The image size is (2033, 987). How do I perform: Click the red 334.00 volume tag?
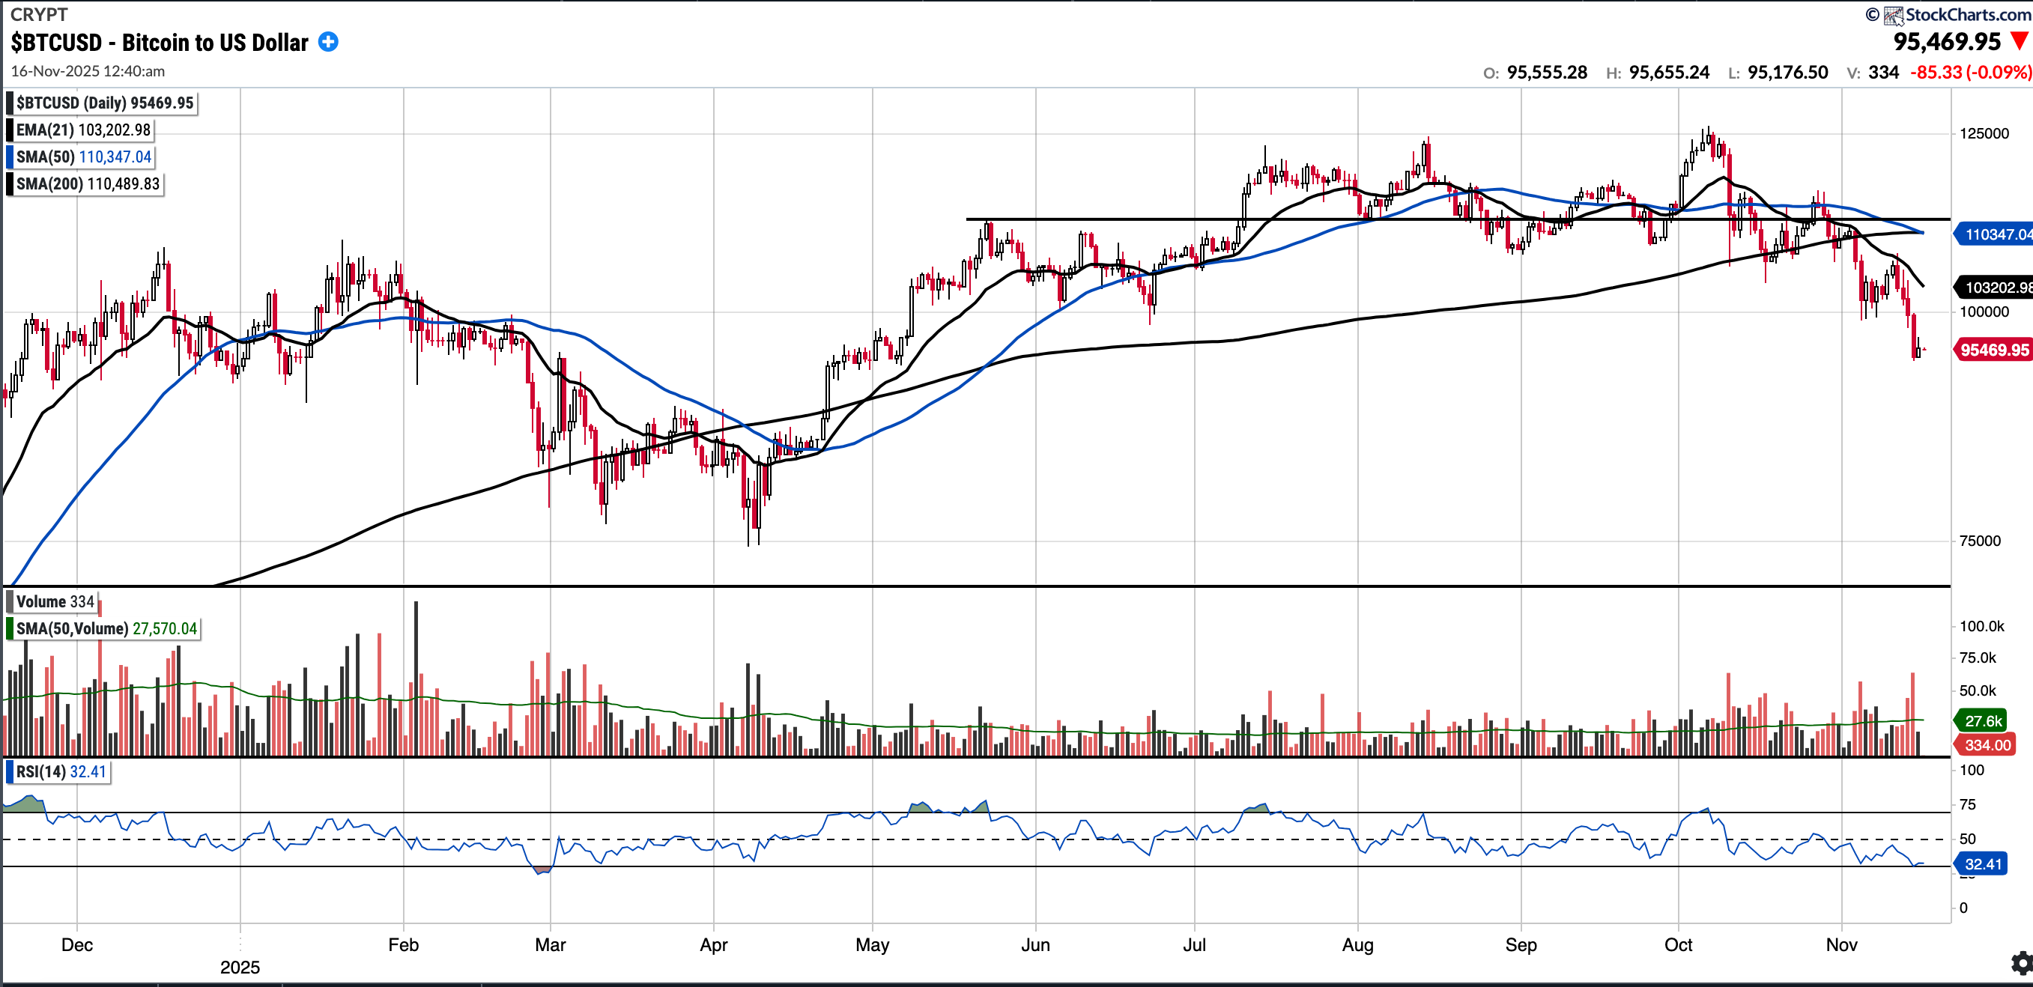(x=1987, y=745)
